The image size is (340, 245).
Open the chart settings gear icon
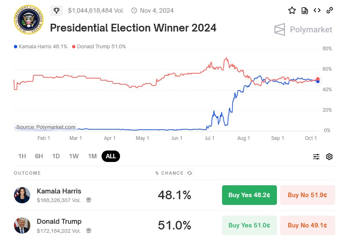(329, 157)
